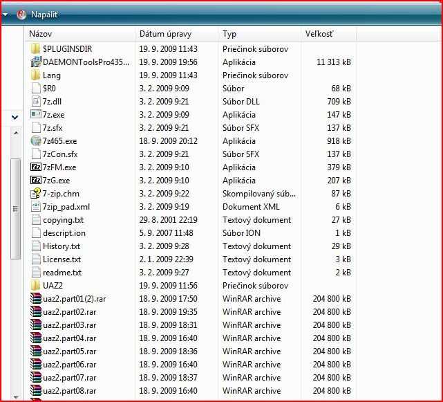Select the 7zCon.sfx file icon

[36, 154]
